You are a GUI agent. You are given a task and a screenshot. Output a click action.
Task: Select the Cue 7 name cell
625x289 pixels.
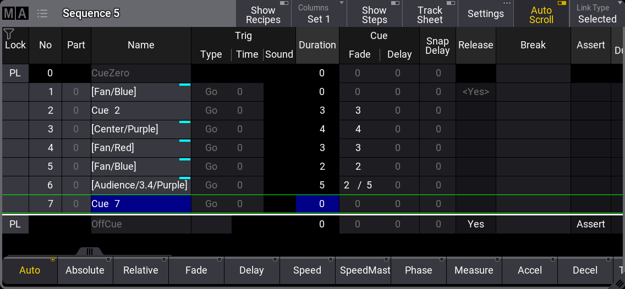(141, 204)
